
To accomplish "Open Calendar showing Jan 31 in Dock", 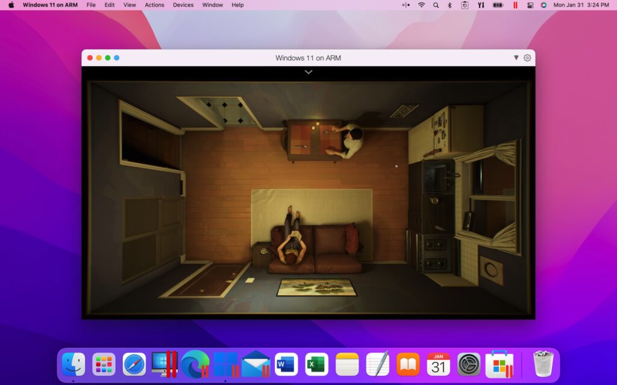I will pos(439,364).
